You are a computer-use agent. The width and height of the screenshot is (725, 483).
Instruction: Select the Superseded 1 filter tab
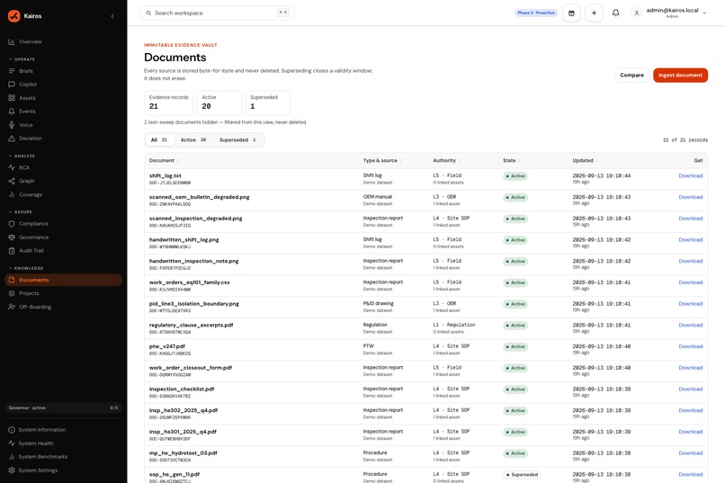[x=237, y=139]
